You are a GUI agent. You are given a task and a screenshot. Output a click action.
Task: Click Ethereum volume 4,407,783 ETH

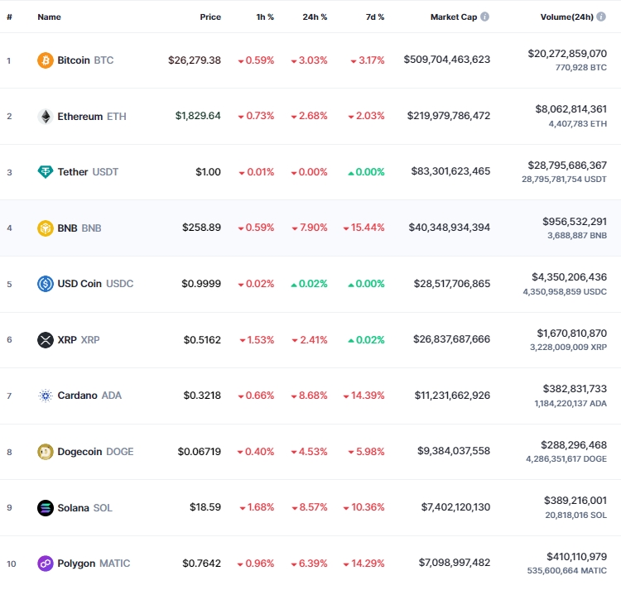pos(577,124)
